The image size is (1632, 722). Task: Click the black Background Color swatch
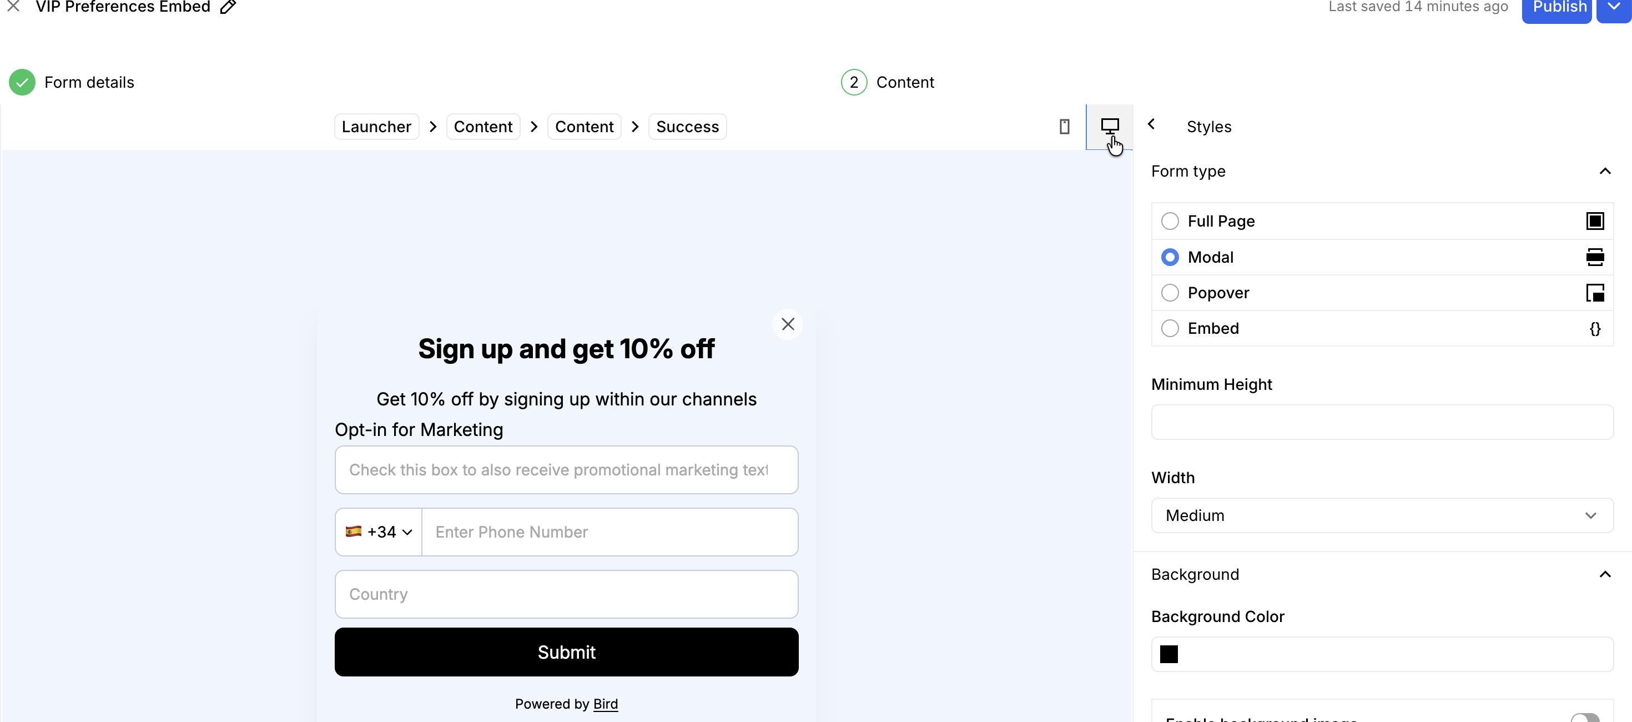(1168, 654)
